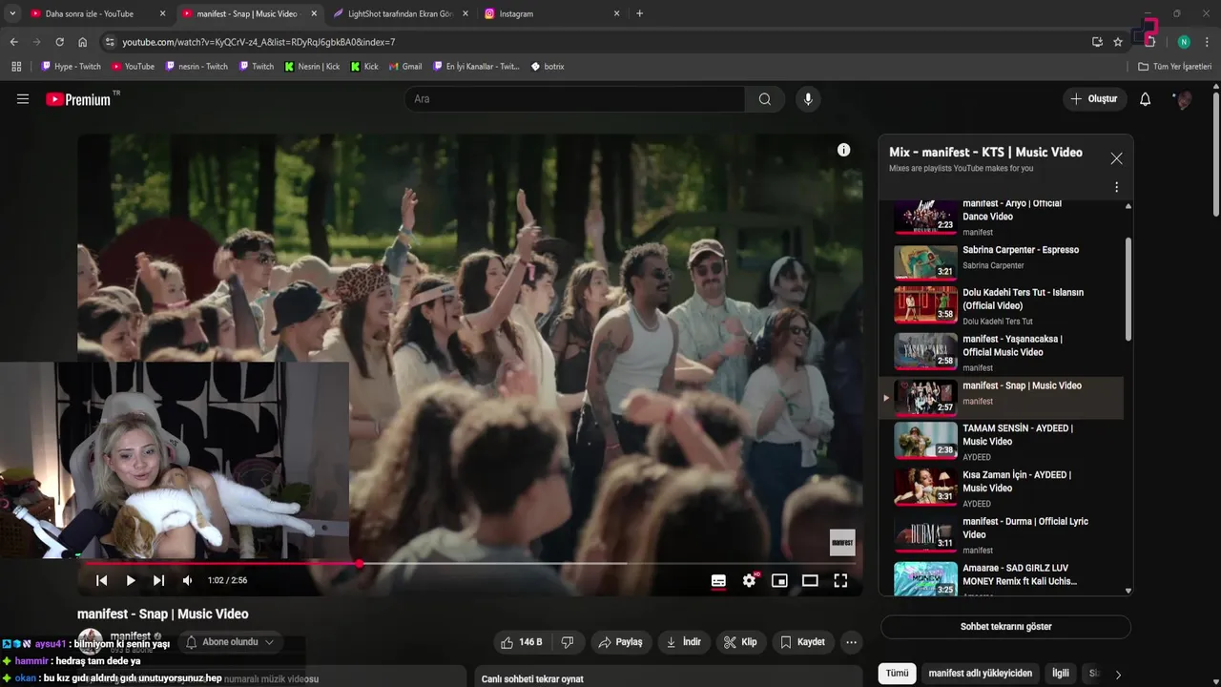Open Tüm Yer İşaretleri bookmarks folder
This screenshot has width=1221, height=687.
click(x=1174, y=67)
